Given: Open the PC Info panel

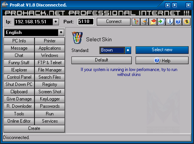Looking at the screenshot, I should click(x=19, y=41).
